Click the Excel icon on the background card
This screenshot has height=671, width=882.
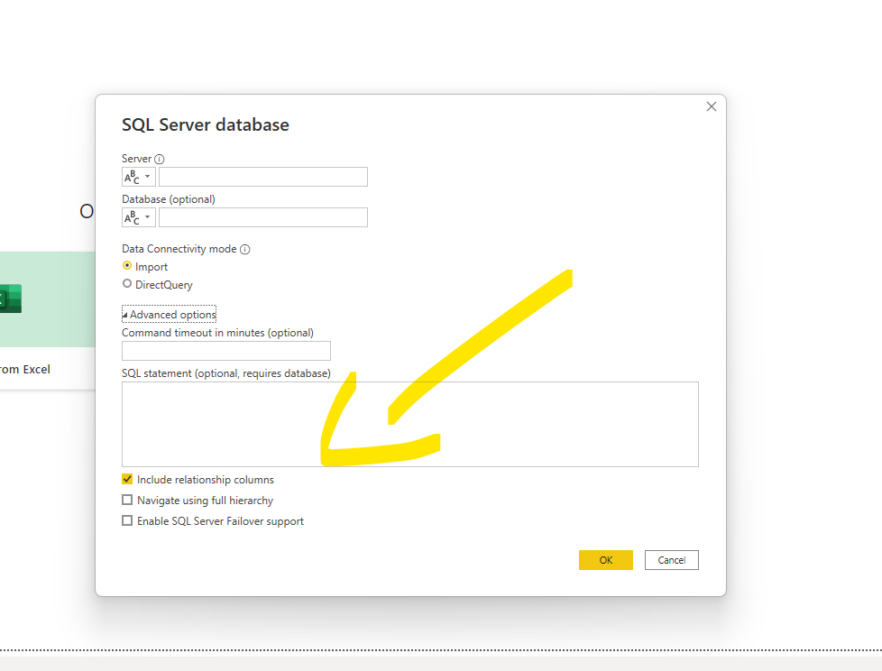click(x=10, y=299)
